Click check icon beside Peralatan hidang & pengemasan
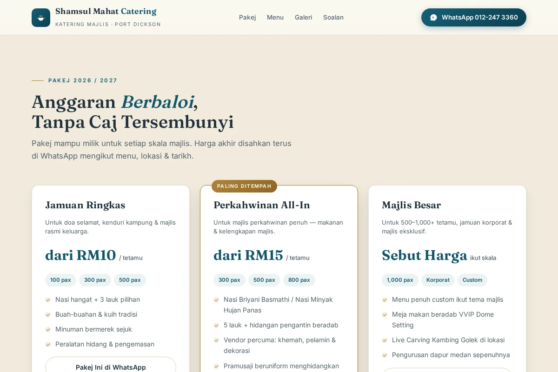The width and height of the screenshot is (558, 372). (x=48, y=345)
